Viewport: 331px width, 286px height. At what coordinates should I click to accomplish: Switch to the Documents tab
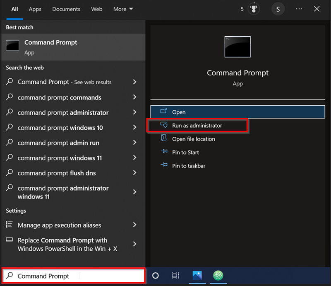point(66,9)
